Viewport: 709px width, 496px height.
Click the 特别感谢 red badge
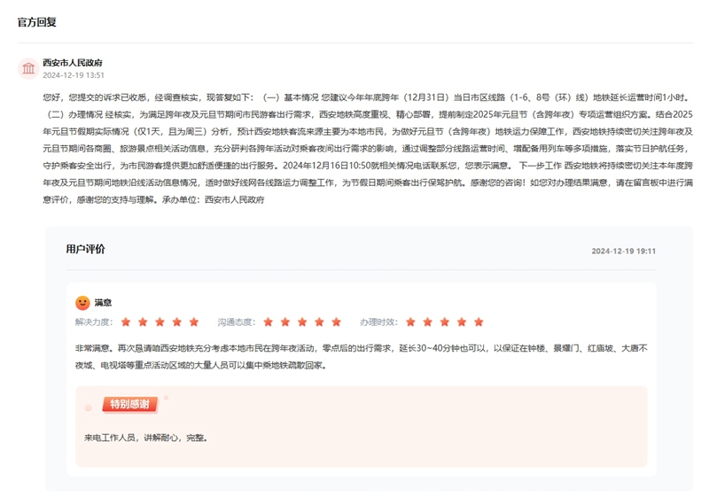130,405
